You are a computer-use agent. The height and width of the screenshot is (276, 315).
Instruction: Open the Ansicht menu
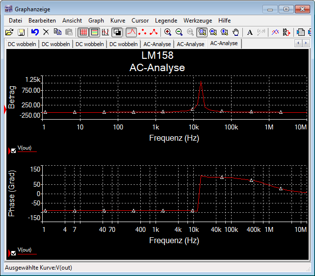coord(72,21)
